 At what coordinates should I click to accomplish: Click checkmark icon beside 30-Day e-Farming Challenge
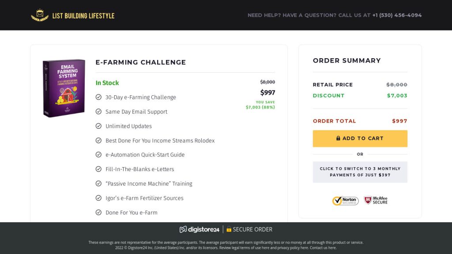98,97
